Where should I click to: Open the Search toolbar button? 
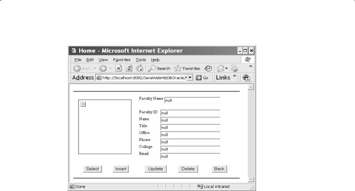click(x=159, y=68)
